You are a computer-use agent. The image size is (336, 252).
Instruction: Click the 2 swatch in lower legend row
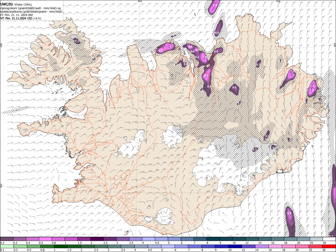[87, 246]
